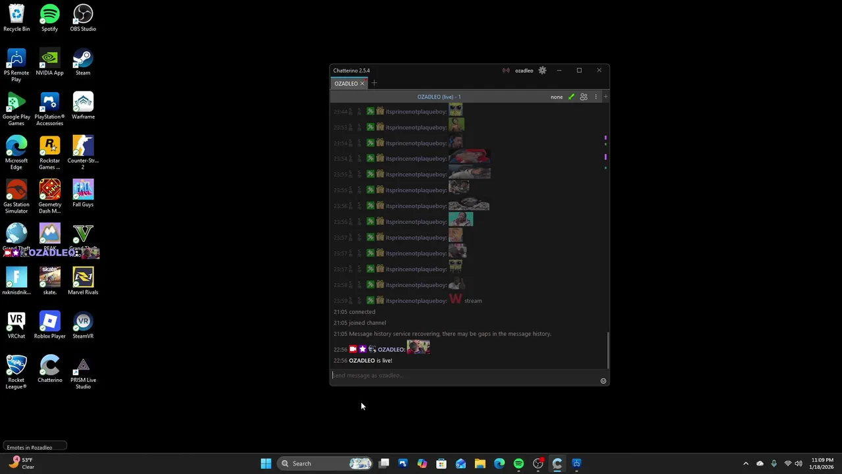The height and width of the screenshot is (474, 842).
Task: Open Gas Station Simulator desktop icon
Action: pos(16,196)
